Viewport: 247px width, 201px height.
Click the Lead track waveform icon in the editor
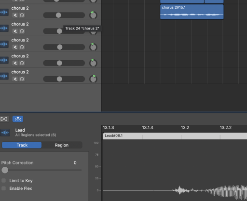pos(5,133)
